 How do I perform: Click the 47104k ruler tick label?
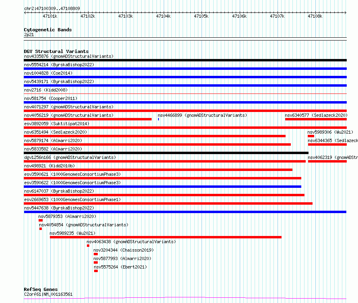pos(163,16)
